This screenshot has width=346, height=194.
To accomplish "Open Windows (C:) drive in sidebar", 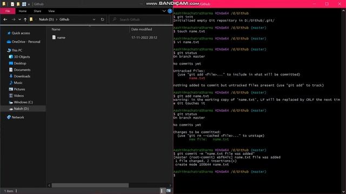I will tap(23, 102).
